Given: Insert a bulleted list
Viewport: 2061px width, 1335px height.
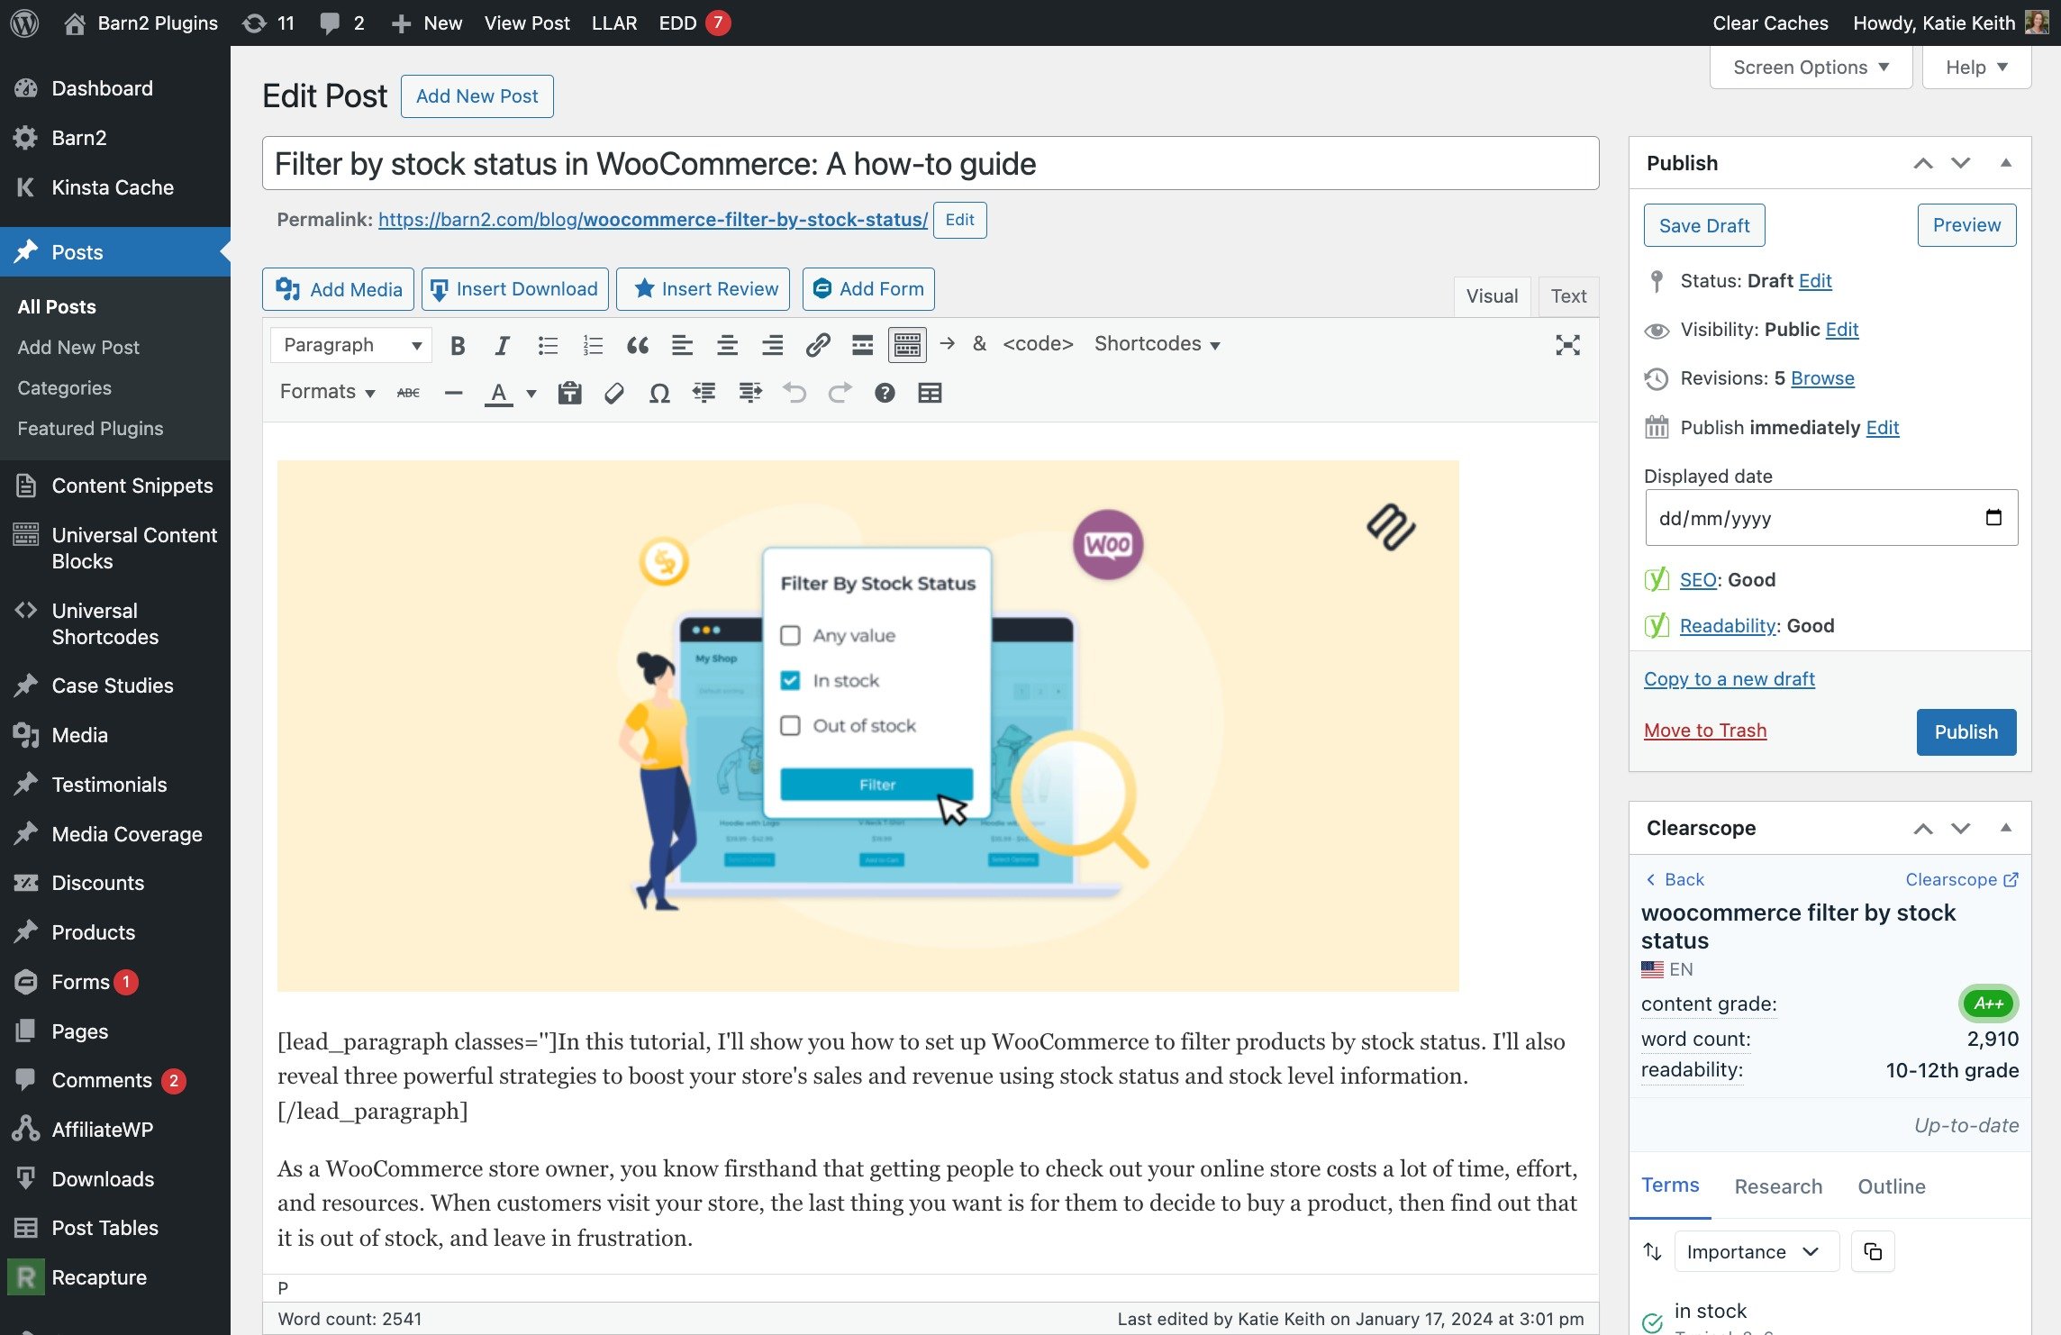Looking at the screenshot, I should tap(548, 345).
